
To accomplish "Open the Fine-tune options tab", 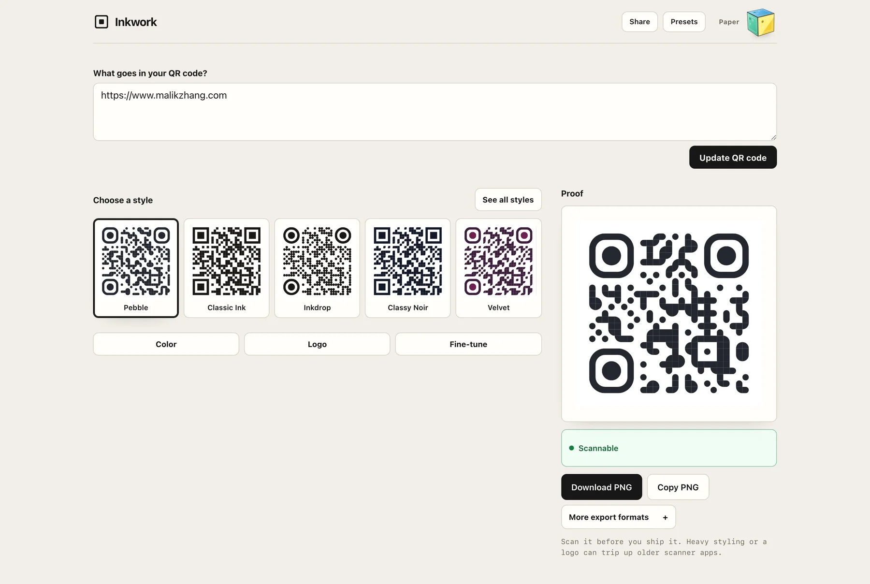I will [x=468, y=344].
